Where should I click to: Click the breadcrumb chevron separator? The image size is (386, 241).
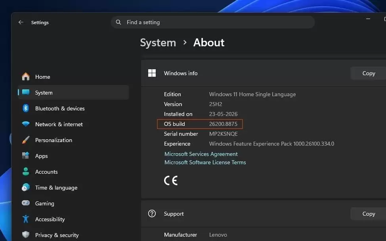pyautogui.click(x=185, y=43)
